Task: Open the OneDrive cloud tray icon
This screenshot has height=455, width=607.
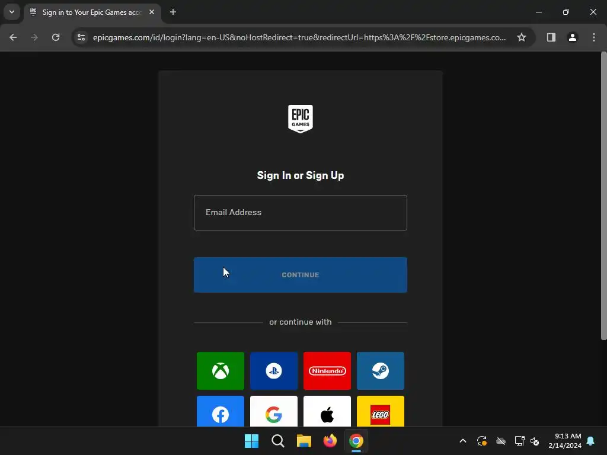Action: [x=501, y=441]
